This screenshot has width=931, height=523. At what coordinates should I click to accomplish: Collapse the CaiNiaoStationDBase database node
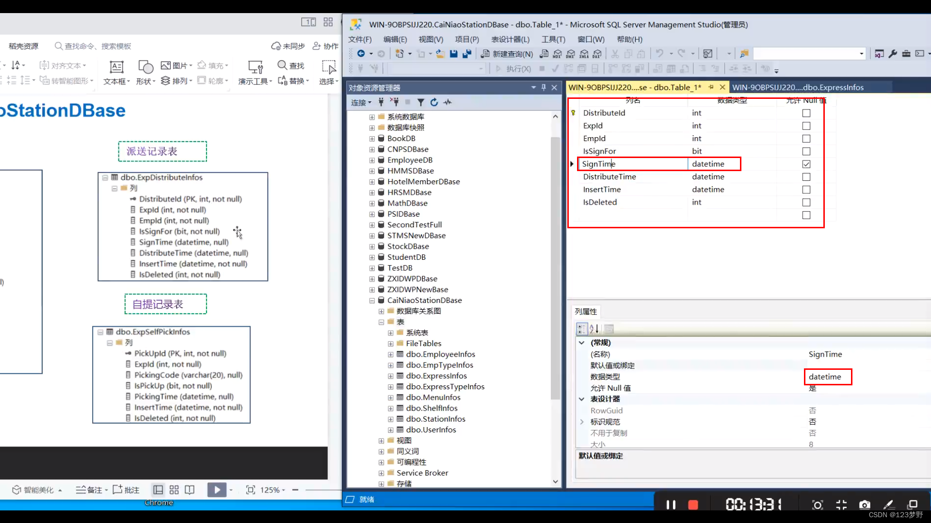coord(372,301)
